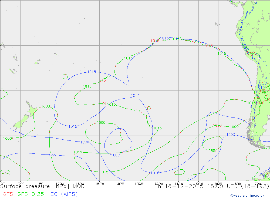Click the 180 longitude label
This screenshot has height=198, width=270.
pos(40,184)
